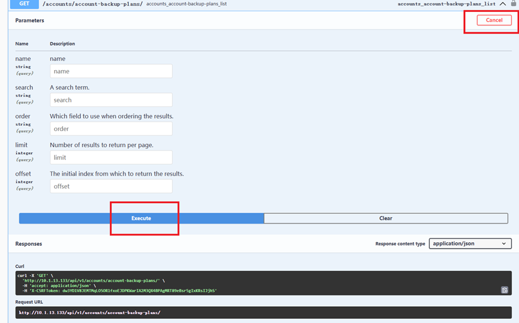The width and height of the screenshot is (519, 323).
Task: Click the Clear button
Action: click(385, 219)
